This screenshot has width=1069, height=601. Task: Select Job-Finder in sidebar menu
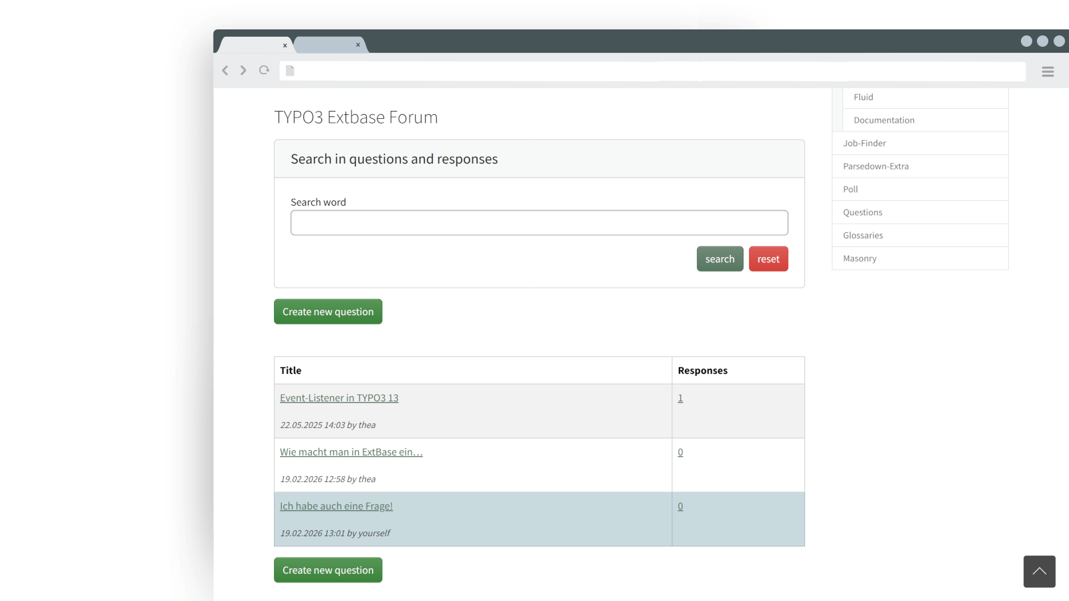[864, 144]
